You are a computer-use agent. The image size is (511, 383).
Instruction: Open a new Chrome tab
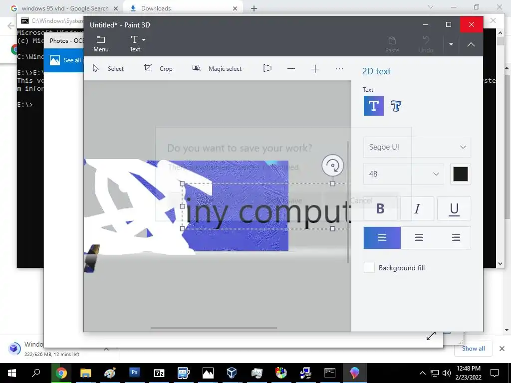click(254, 8)
